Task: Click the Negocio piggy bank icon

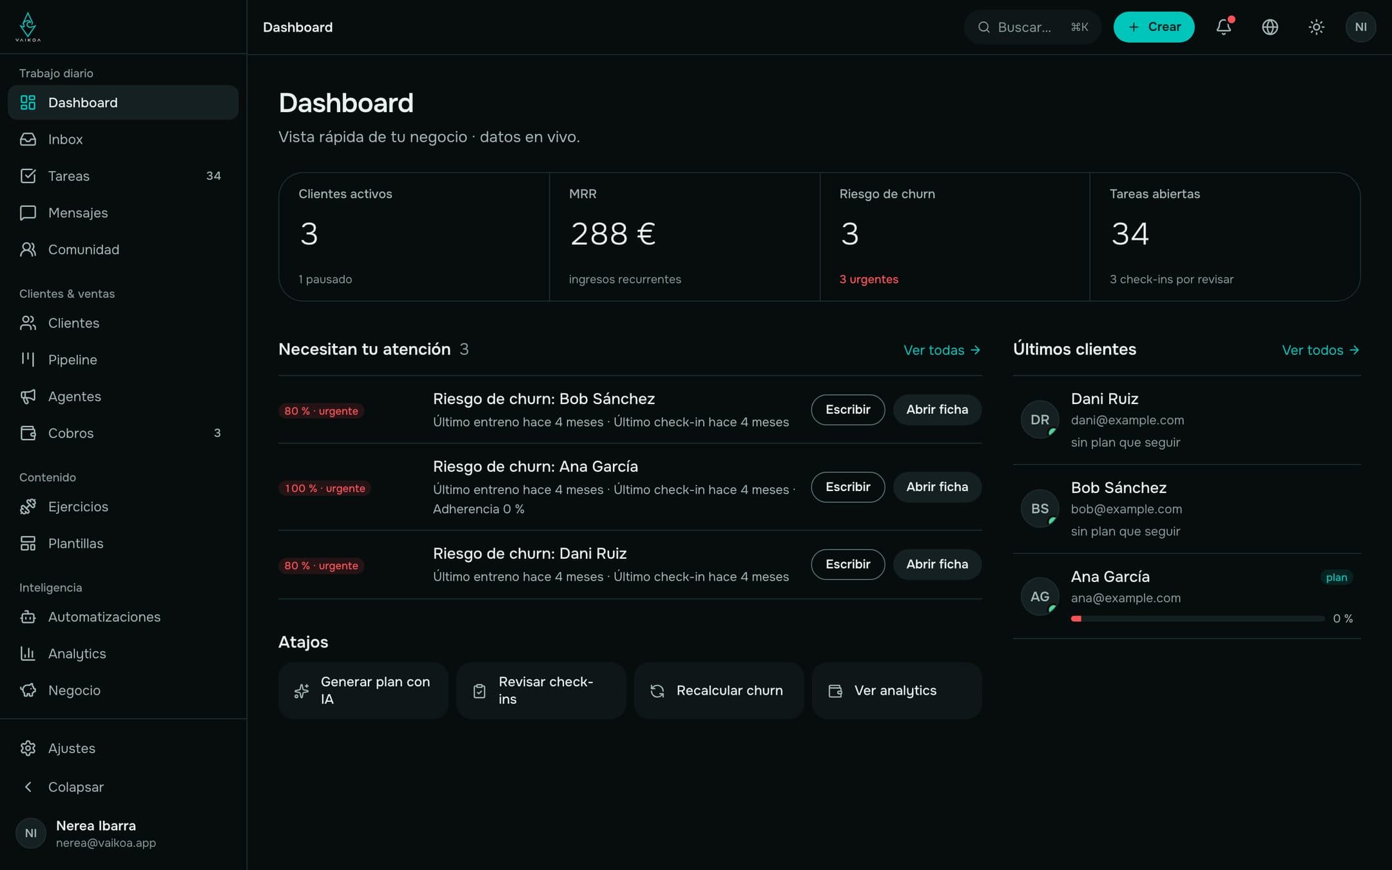Action: [x=28, y=690]
